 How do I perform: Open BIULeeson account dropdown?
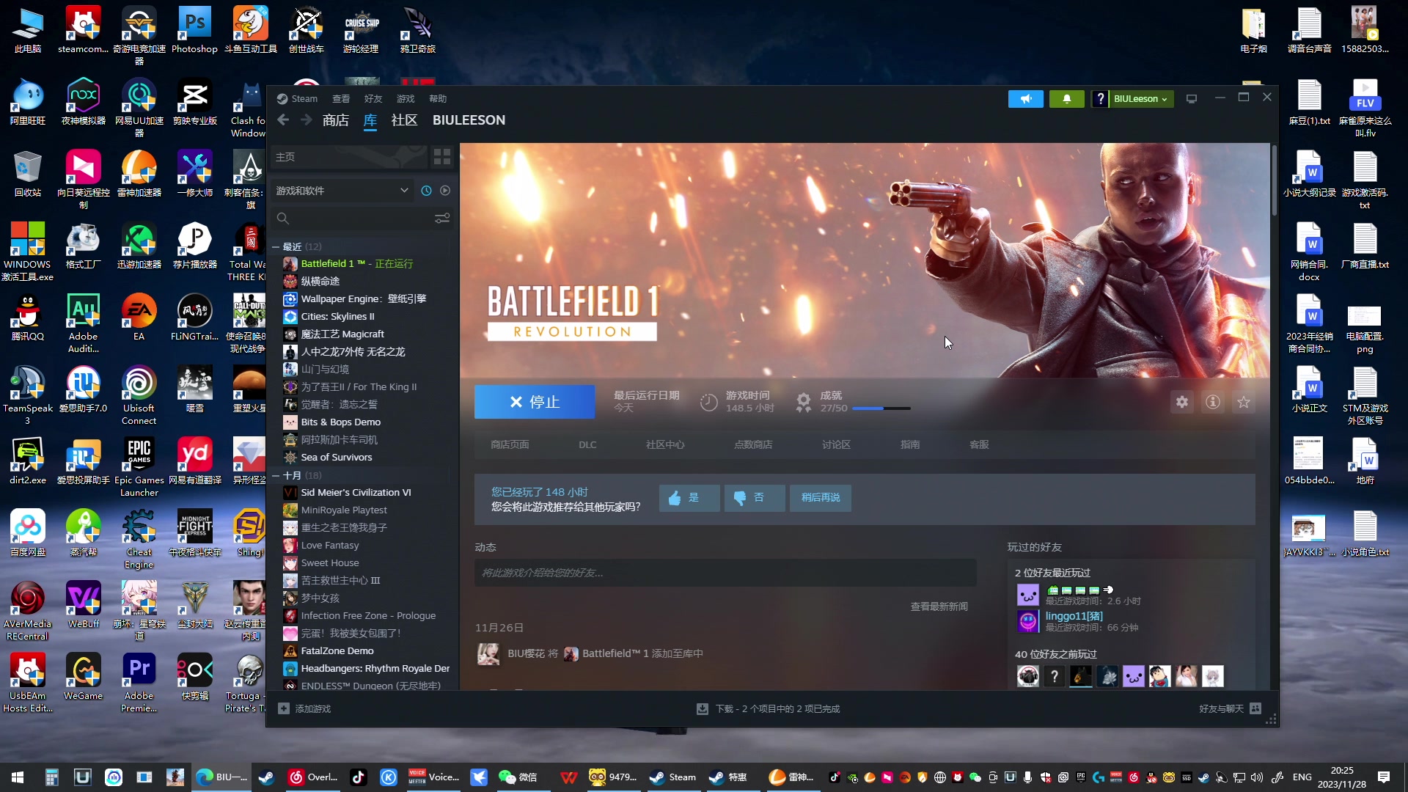1140,99
